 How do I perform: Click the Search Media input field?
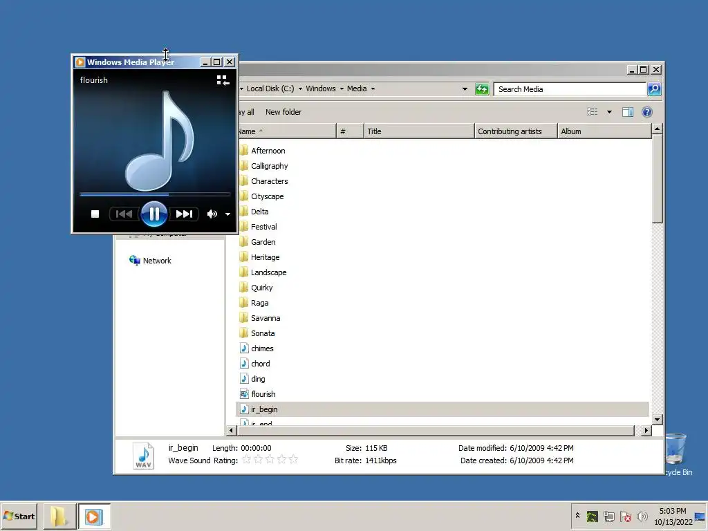coord(570,89)
